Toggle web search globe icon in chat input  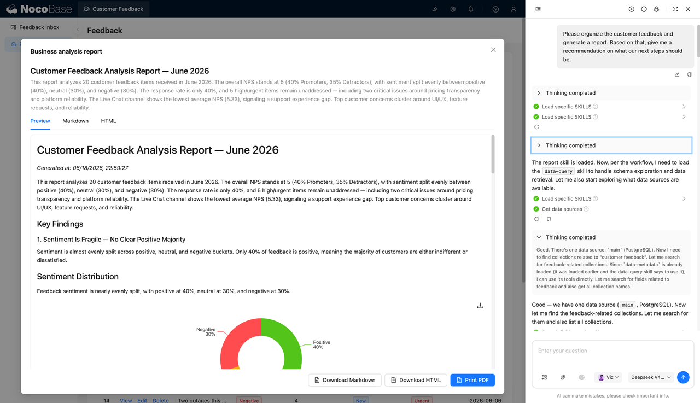(x=581, y=377)
